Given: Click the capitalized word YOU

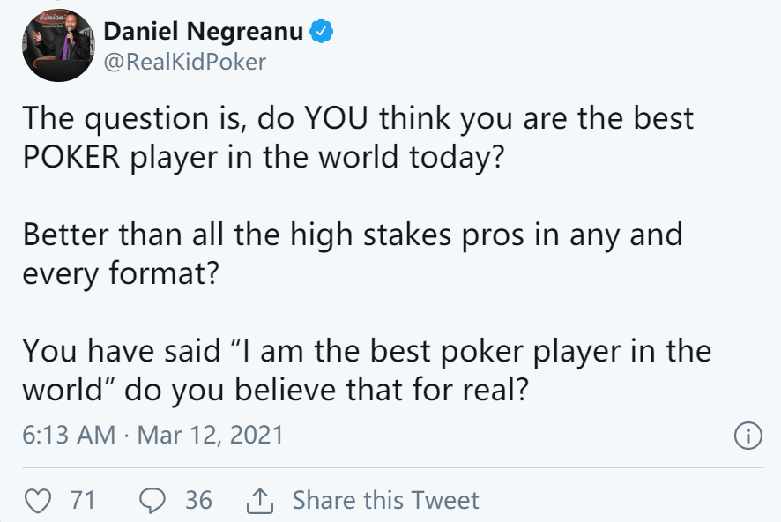Looking at the screenshot, I should [x=336, y=118].
